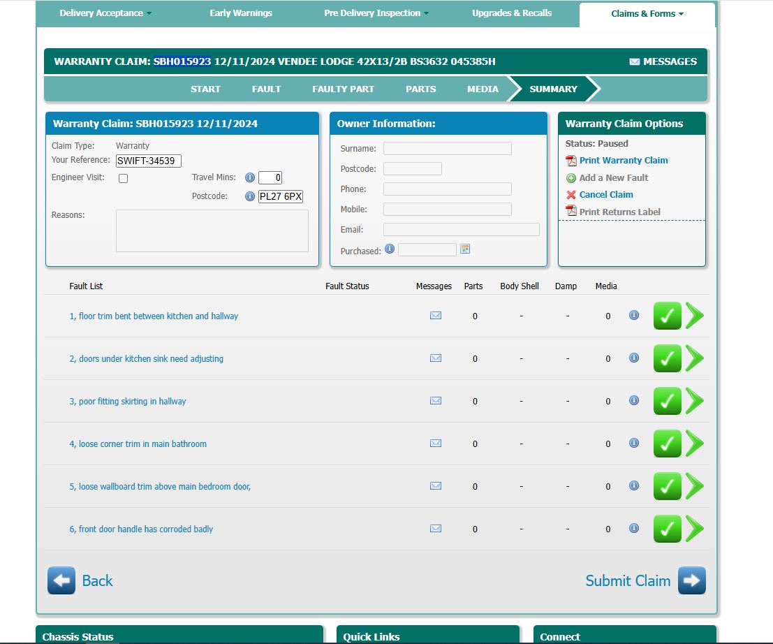Viewport: 773px width, 644px height.
Task: Click the owner Surname field
Action: tap(447, 148)
